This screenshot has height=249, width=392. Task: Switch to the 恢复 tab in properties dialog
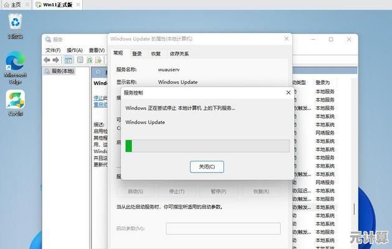156,54
